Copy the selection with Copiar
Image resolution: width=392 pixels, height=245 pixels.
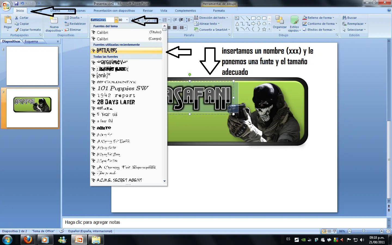22,24
